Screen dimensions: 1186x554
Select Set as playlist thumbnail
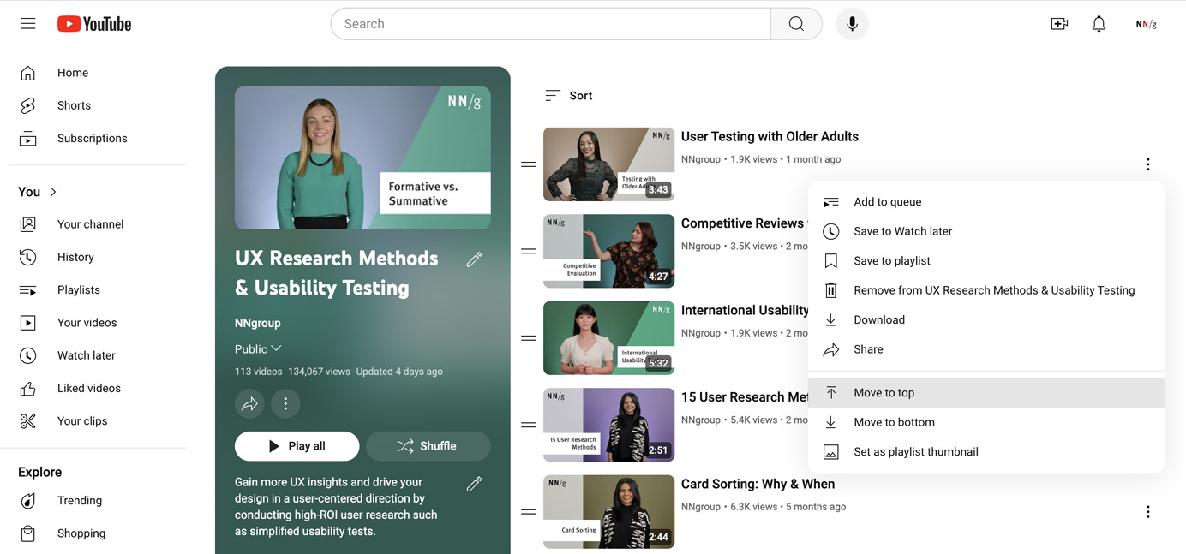click(x=915, y=452)
